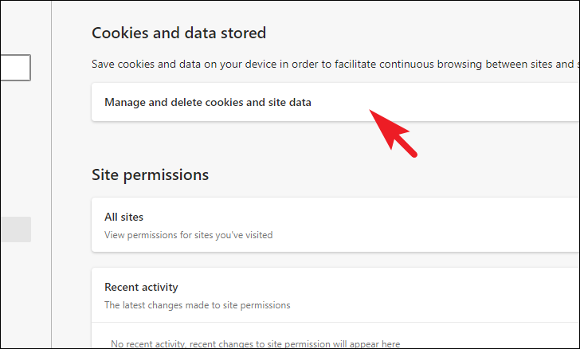
Task: Click the vertical divider beside the sidebar
Action: pos(52,174)
